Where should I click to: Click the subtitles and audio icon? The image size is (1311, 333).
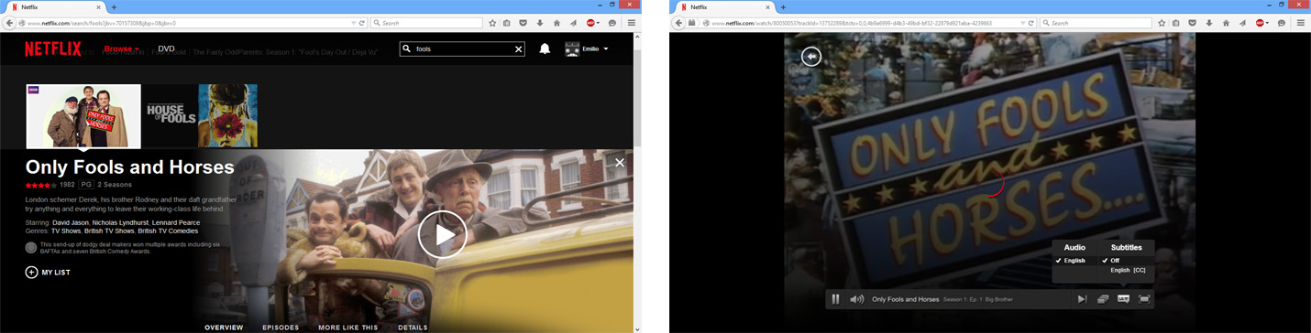pyautogui.click(x=1123, y=299)
